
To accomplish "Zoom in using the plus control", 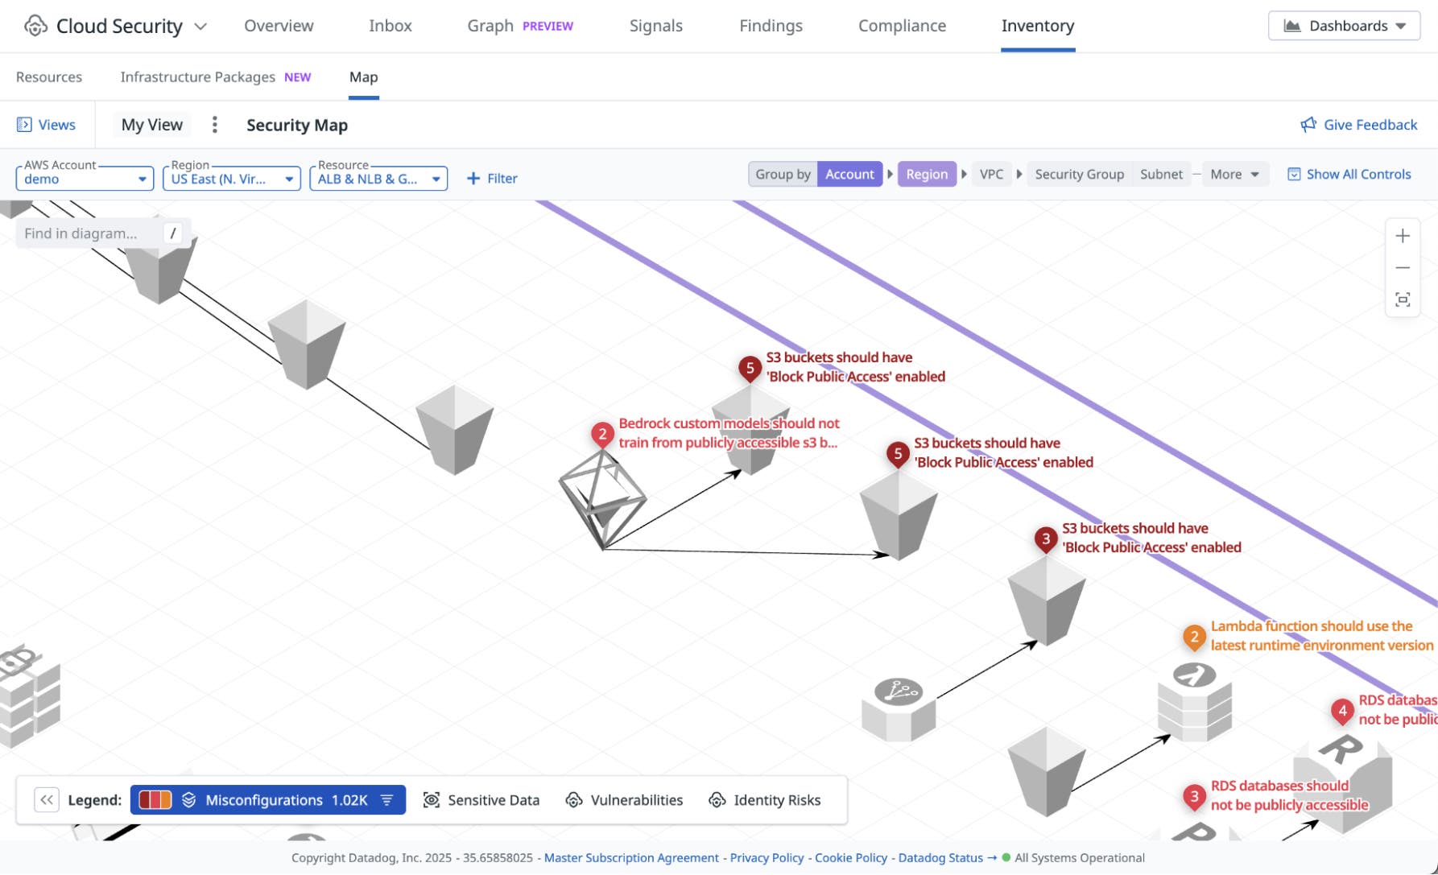I will tap(1402, 235).
